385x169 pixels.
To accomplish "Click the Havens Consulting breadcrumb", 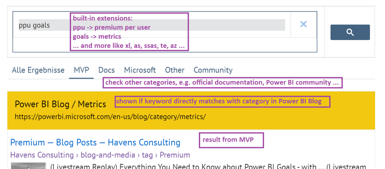I will point(42,155).
